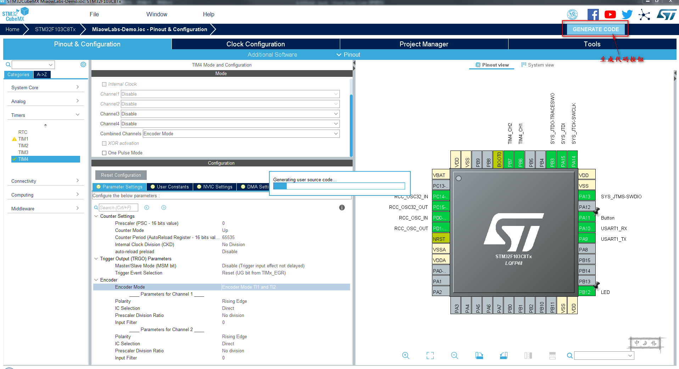Toggle the XOR activation checkbox

[104, 143]
